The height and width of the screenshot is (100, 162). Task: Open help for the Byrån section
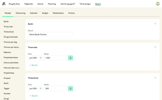(155, 24)
